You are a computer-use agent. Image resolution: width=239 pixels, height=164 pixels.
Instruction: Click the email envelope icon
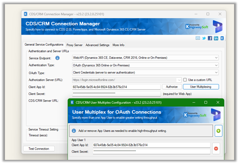coord(198,38)
